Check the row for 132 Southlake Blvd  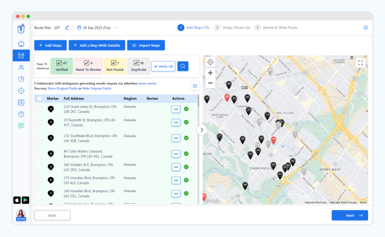[40, 138]
